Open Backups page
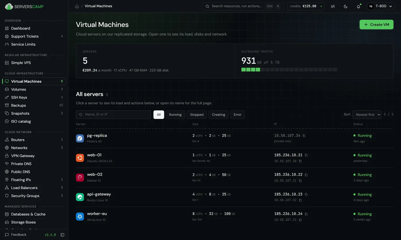The height and width of the screenshot is (240, 401). pos(34,105)
